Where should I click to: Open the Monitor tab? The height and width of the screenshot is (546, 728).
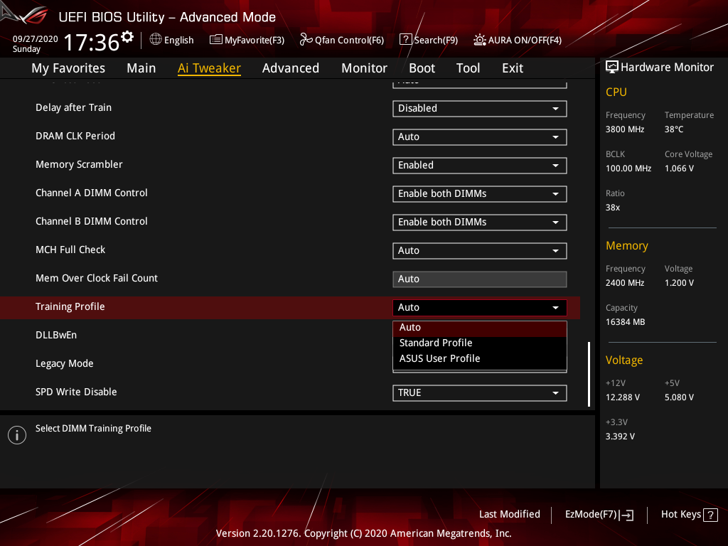365,68
